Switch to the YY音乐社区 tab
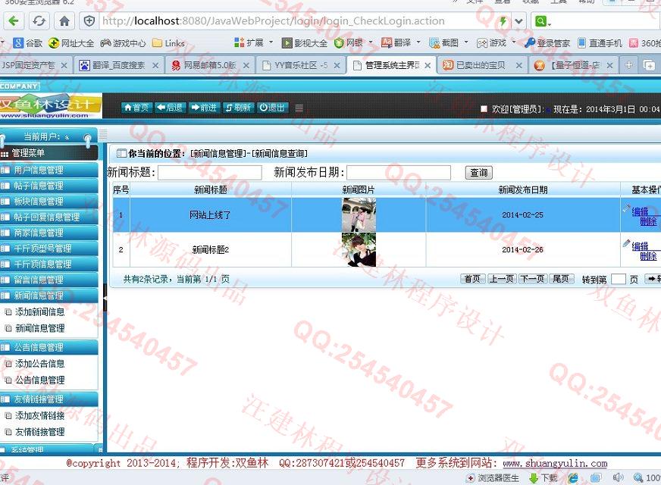Viewport: 661px width, 485px height. pyautogui.click(x=301, y=65)
